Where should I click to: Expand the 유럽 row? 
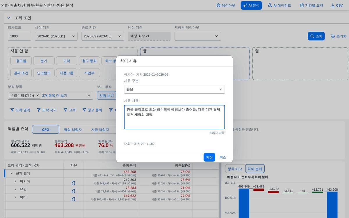point(15,189)
